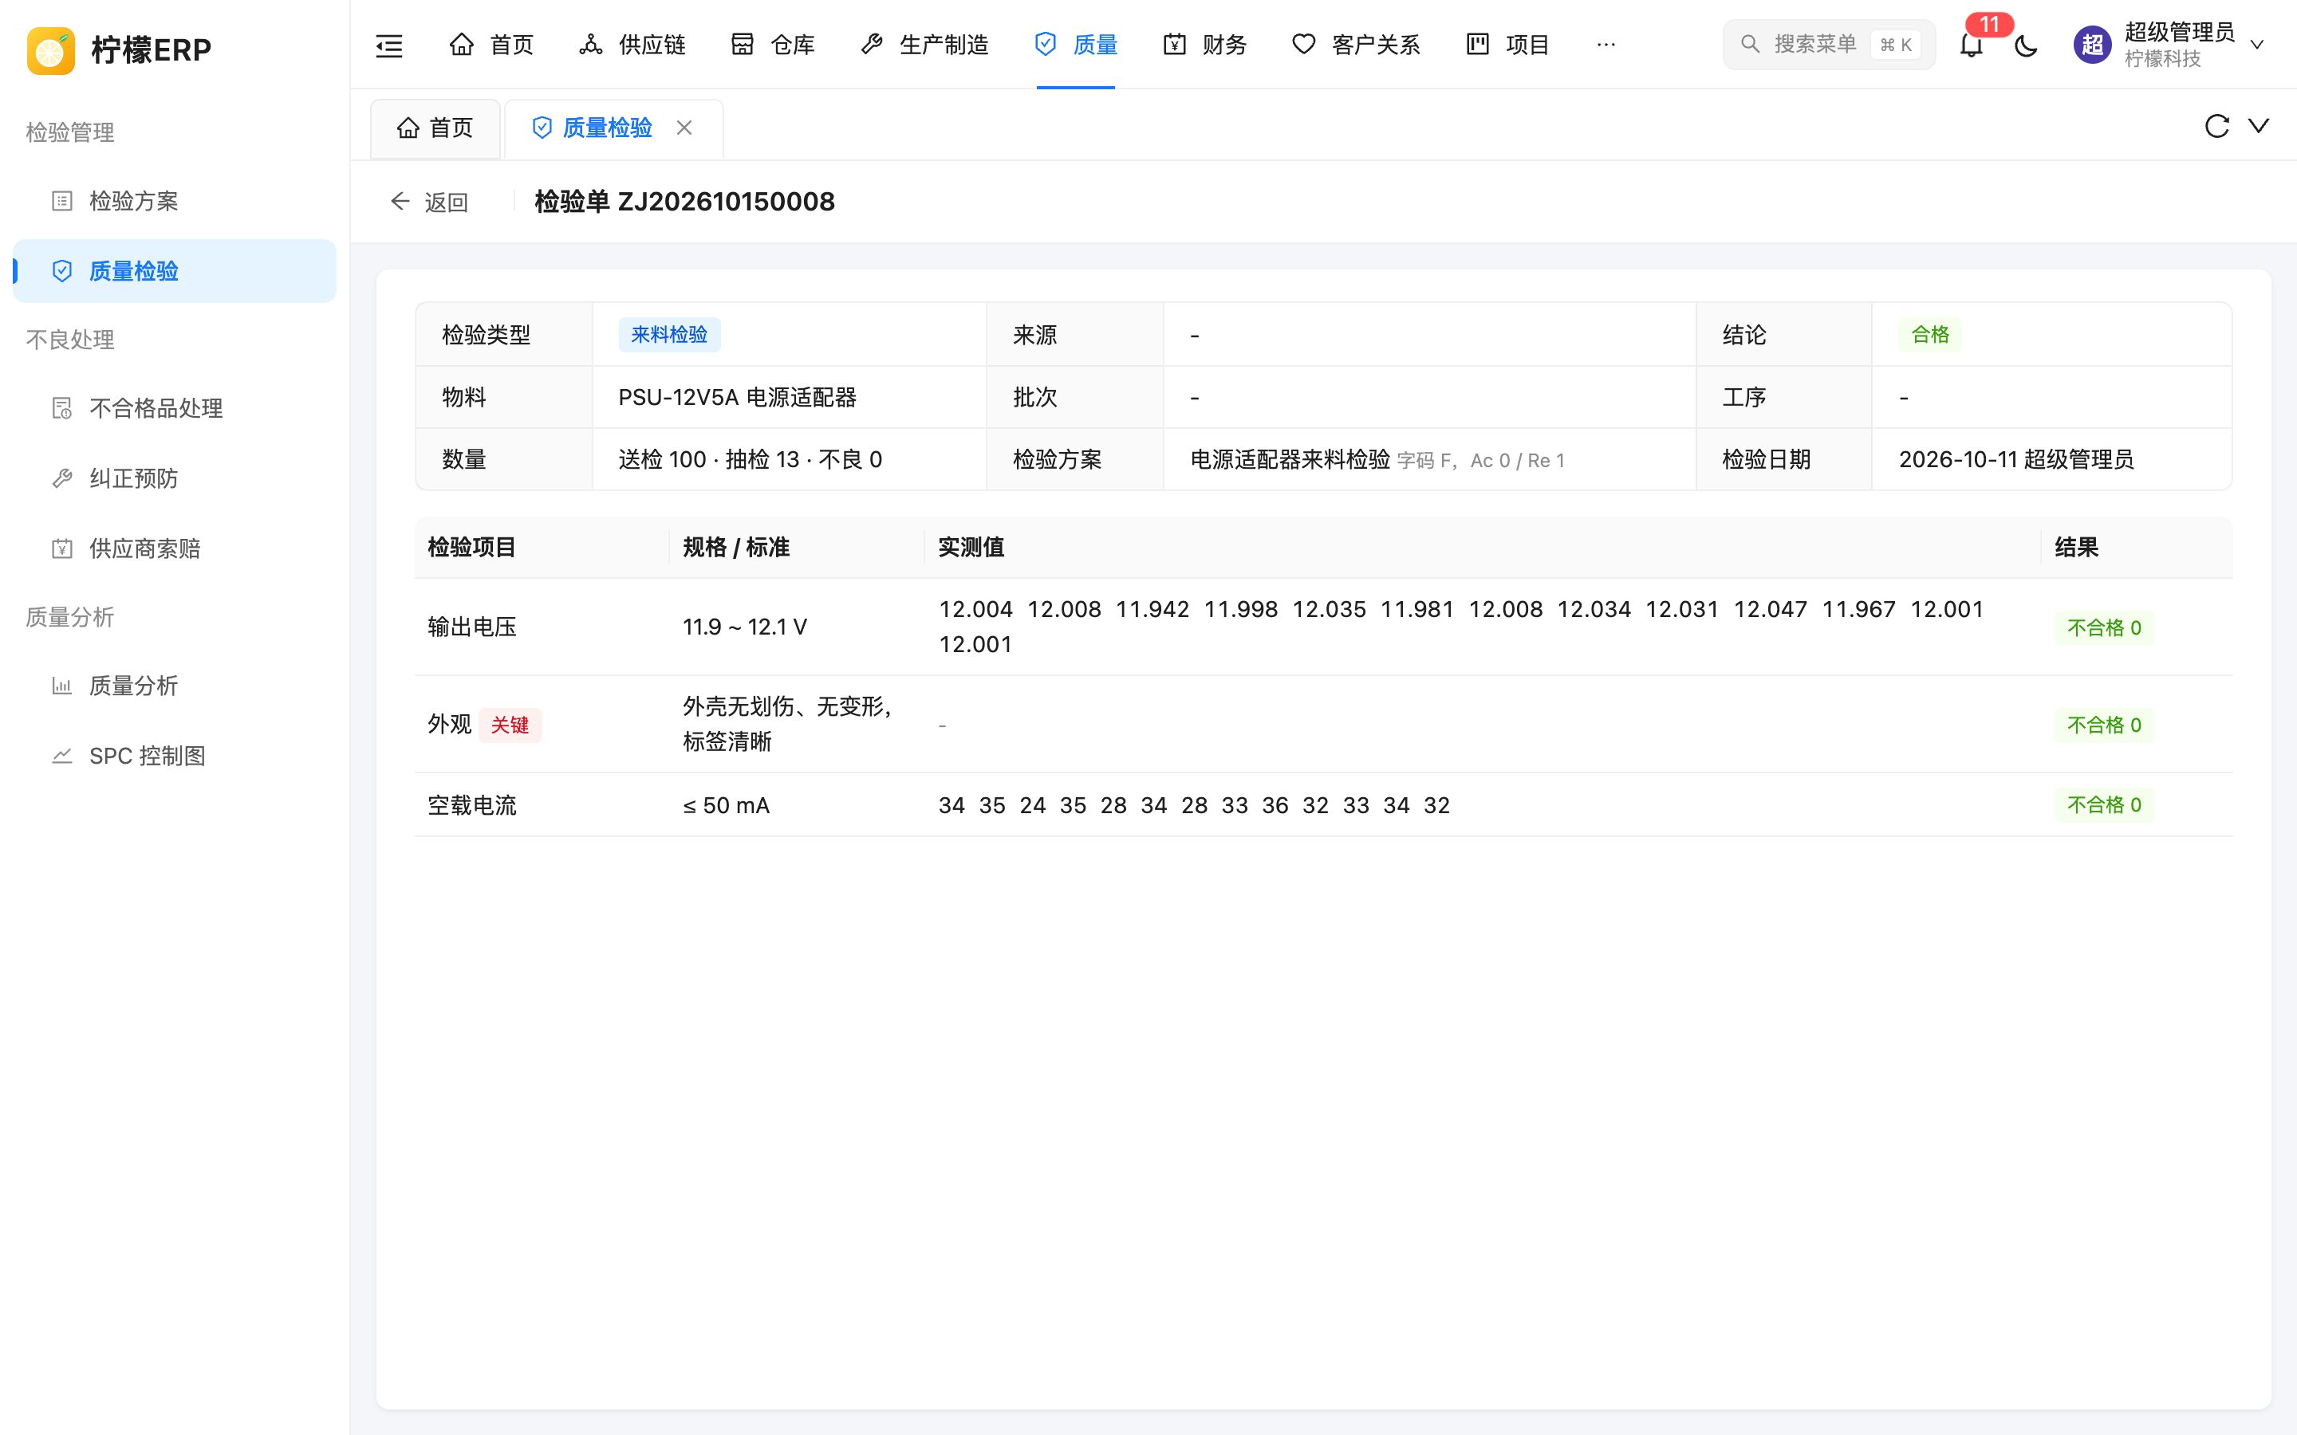Image resolution: width=2297 pixels, height=1435 pixels.
Task: Click the 2026-10-11 超级管理员 date value
Action: click(2016, 460)
